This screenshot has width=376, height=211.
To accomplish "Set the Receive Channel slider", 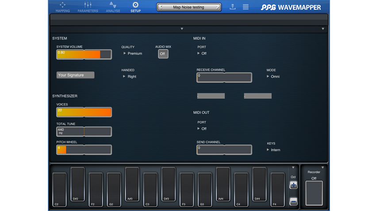I will click(224, 77).
